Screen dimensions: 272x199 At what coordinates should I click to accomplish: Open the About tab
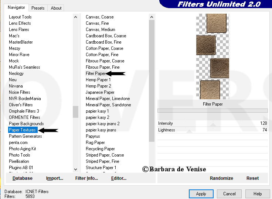tap(56, 8)
